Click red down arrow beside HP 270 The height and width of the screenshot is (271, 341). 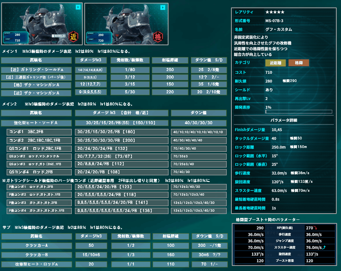point(315,228)
